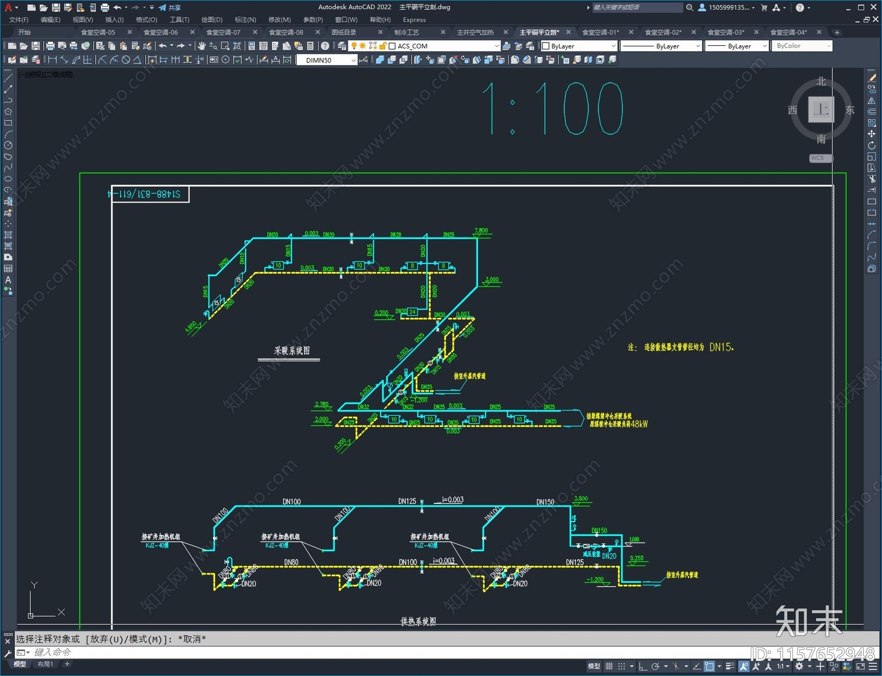Screen dimensions: 882x676
Task: Click the Rotate tool in modify toolbar
Action: point(872,145)
